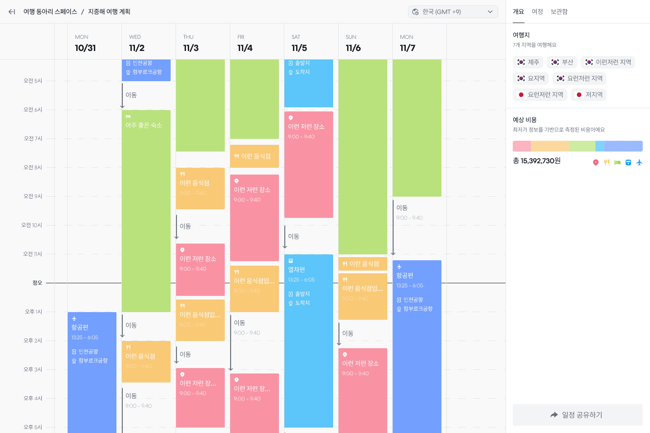Click the 오전 9시 time label
Viewport: 650px width, 433px height.
pyautogui.click(x=32, y=196)
